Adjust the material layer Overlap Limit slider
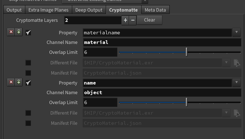245x139 pixels. click(x=186, y=52)
